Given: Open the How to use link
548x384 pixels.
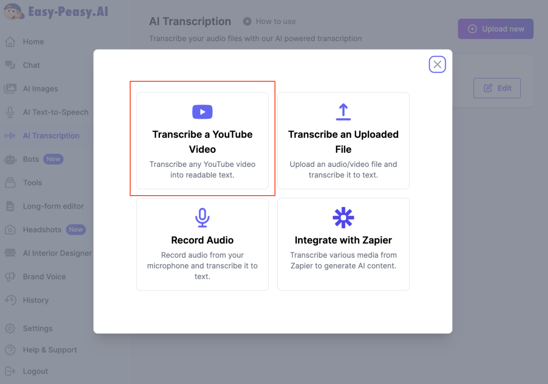Looking at the screenshot, I should [275, 21].
